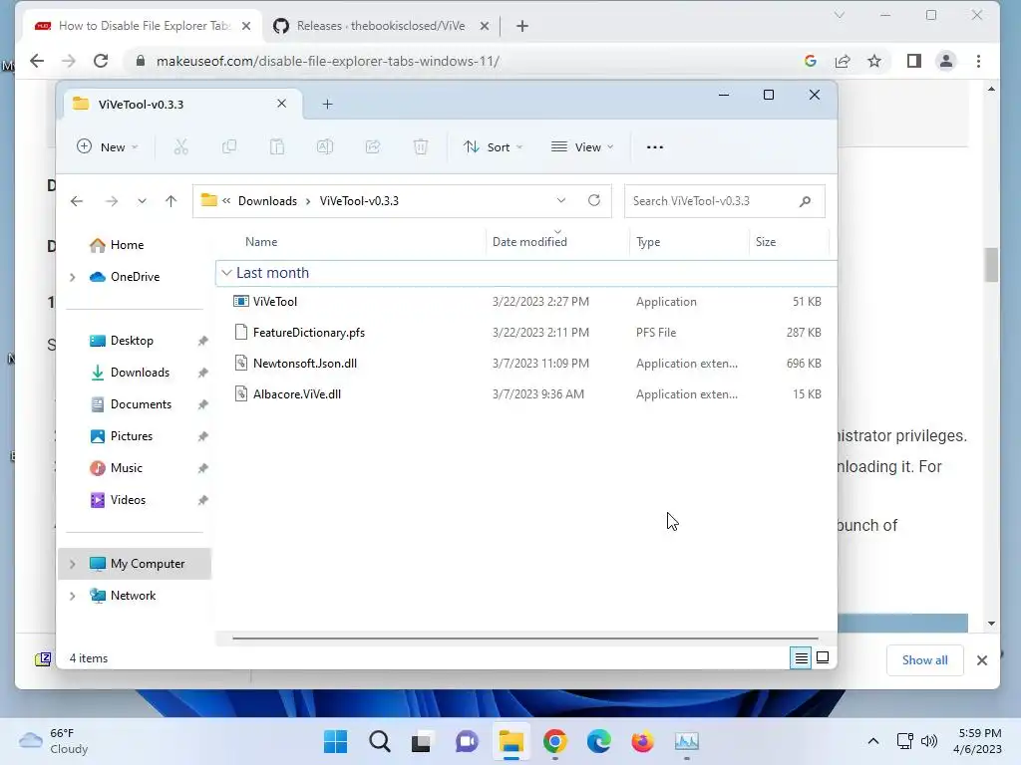The width and height of the screenshot is (1021, 765).
Task: Refresh the ViVeTool-v0.3.3 folder view
Action: (x=594, y=200)
